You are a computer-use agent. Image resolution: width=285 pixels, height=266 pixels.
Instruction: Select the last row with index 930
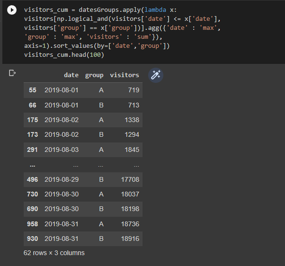point(83,239)
